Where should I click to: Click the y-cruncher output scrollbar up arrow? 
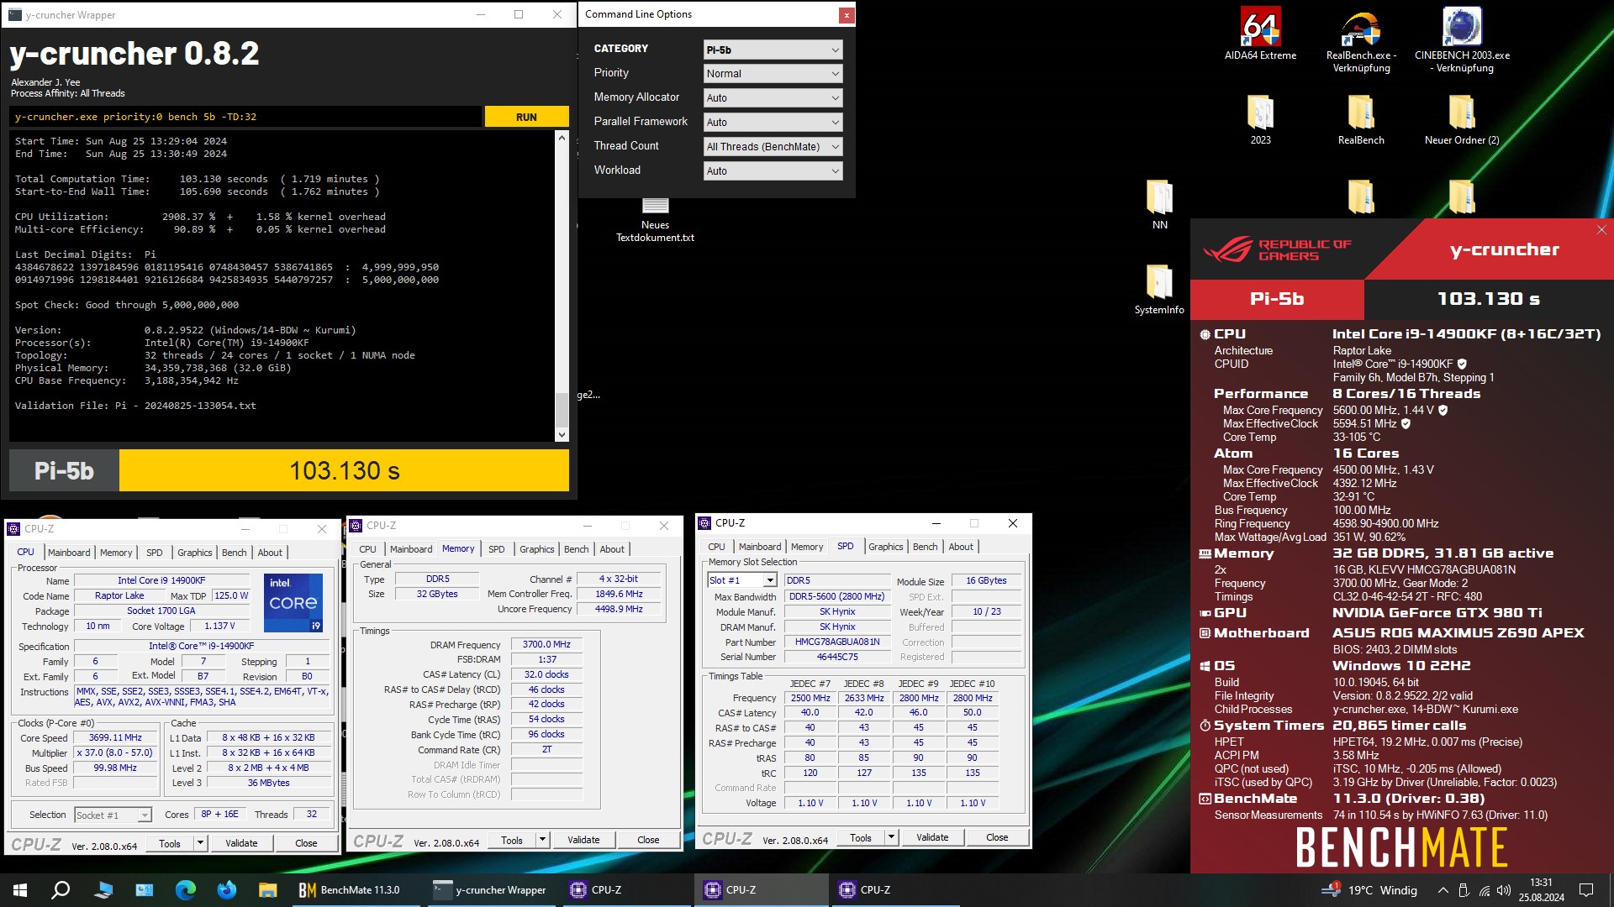coord(562,137)
